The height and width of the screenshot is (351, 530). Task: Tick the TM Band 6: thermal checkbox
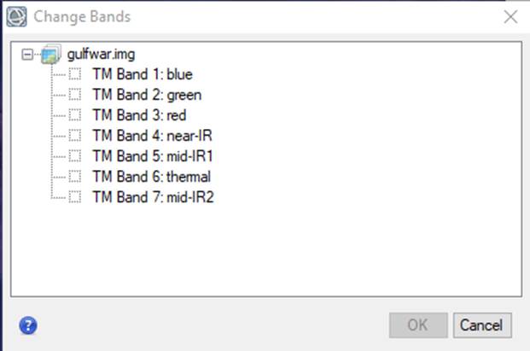[x=75, y=177]
